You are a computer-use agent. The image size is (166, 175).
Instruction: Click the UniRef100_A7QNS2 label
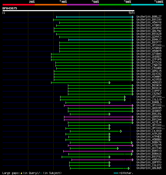(149, 25)
